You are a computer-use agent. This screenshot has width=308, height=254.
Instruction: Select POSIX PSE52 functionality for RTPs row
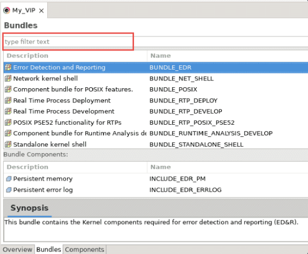pos(156,123)
